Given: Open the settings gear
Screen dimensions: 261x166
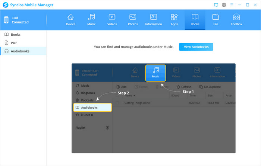Looking at the screenshot, I should click(x=224, y=5).
